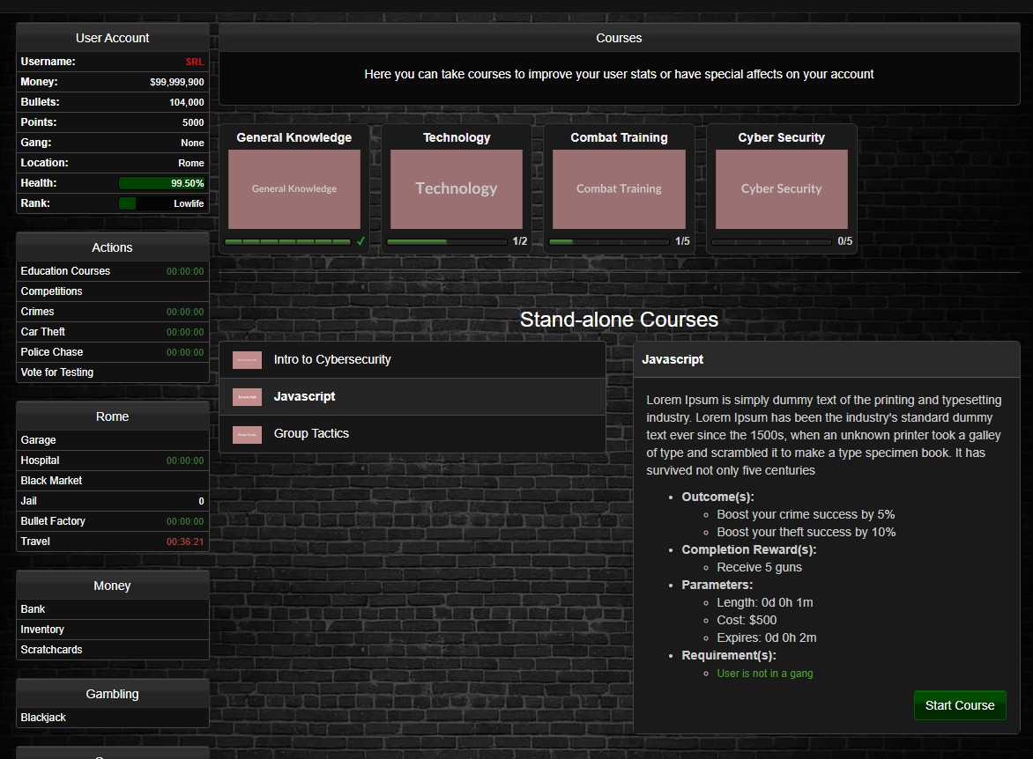The height and width of the screenshot is (759, 1033).
Task: Visit the Bullet Factory
Action: coord(54,521)
